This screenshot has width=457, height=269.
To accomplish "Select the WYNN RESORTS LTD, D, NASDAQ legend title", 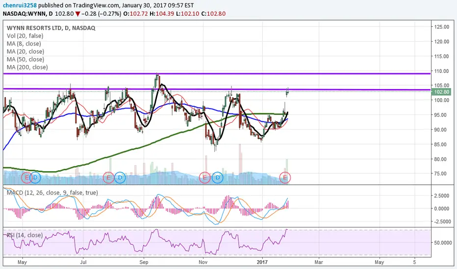I will (51, 28).
